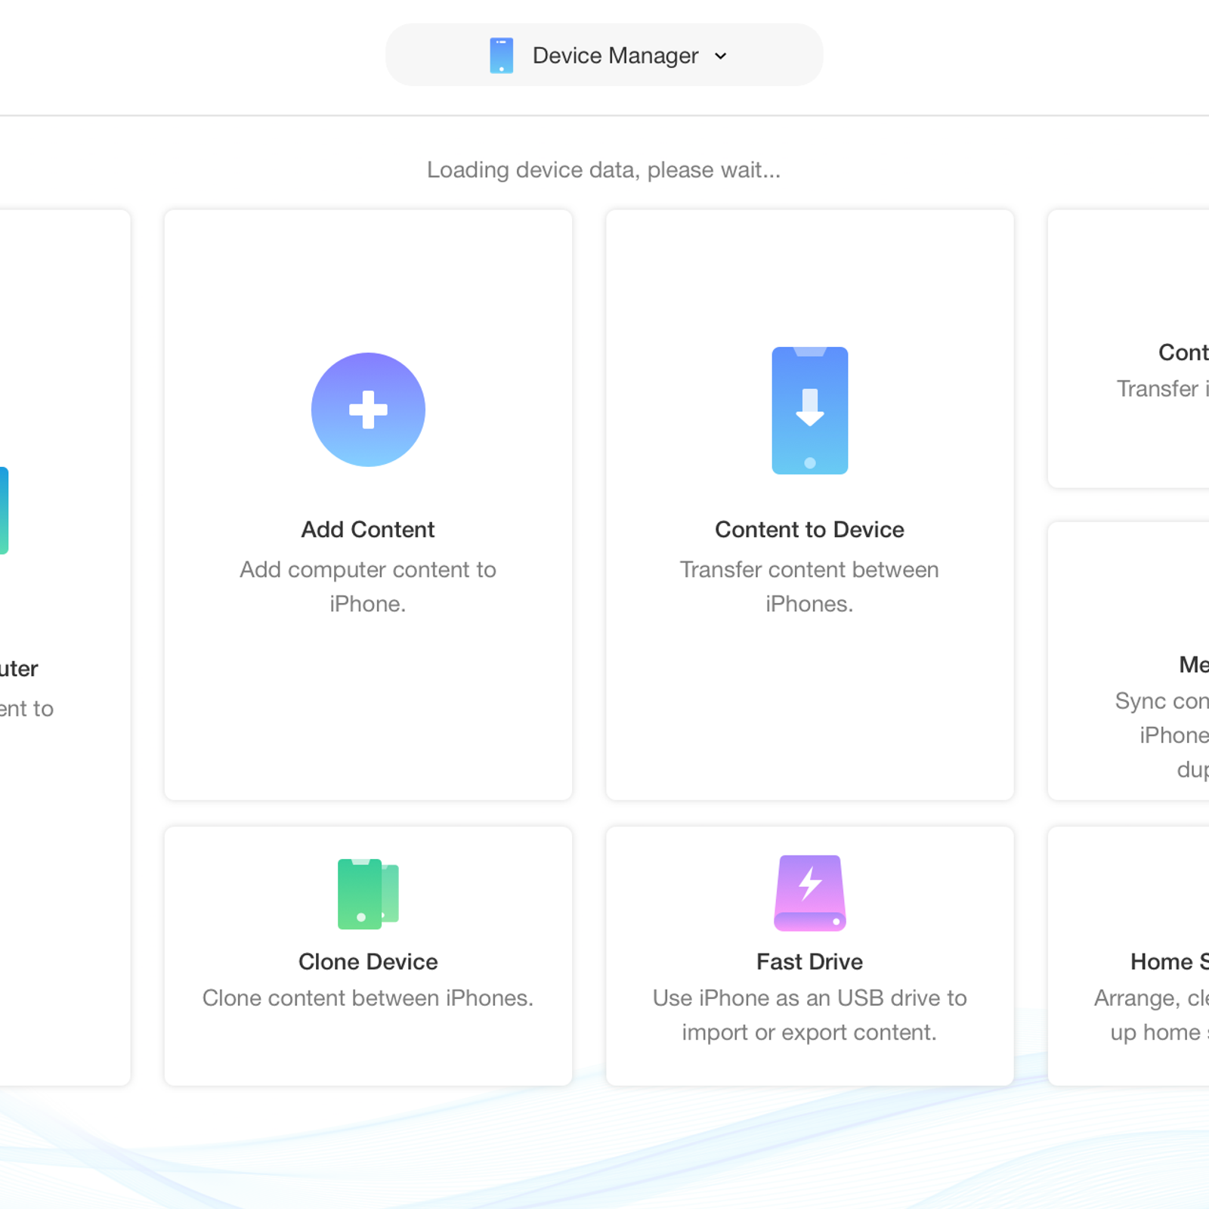Open the cut-off 'Cont' Transfer card at top right

(x=1128, y=349)
